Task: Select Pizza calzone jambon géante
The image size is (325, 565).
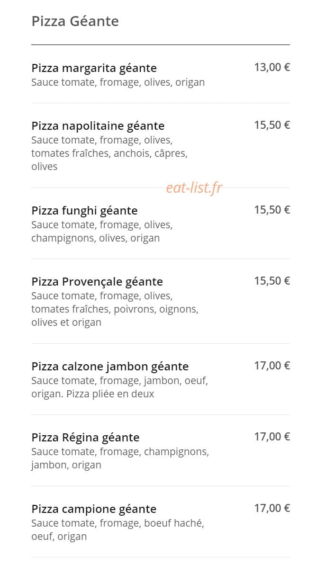Action: (x=110, y=367)
